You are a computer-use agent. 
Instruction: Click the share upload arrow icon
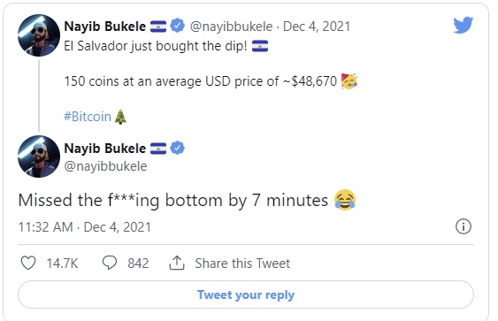pyautogui.click(x=177, y=263)
